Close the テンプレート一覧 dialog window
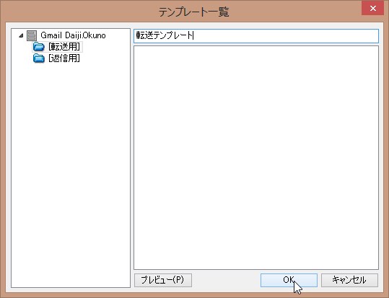This screenshot has width=389, height=298. point(372,9)
